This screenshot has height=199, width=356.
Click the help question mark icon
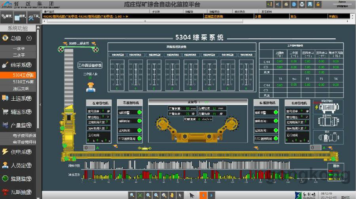(x=294, y=4)
